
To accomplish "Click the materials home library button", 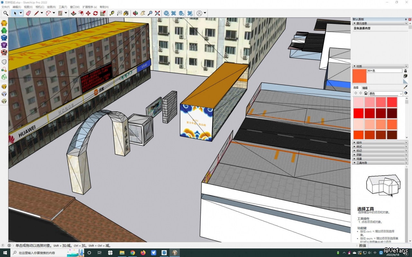I will click(x=366, y=93).
